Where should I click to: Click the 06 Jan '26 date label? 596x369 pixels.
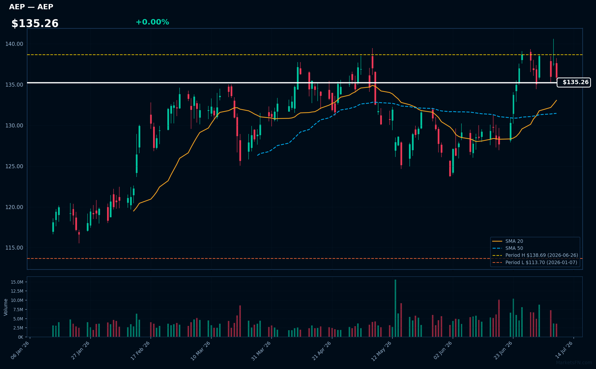(20, 350)
